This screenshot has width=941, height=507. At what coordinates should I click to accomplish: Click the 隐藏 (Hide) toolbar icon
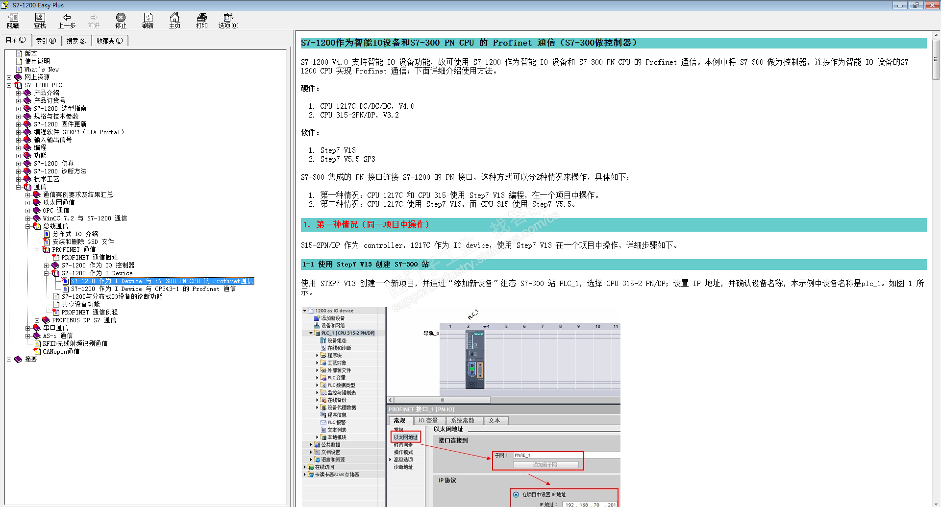pyautogui.click(x=13, y=21)
